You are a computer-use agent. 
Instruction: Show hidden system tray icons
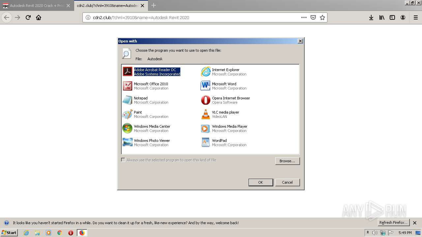point(368,233)
